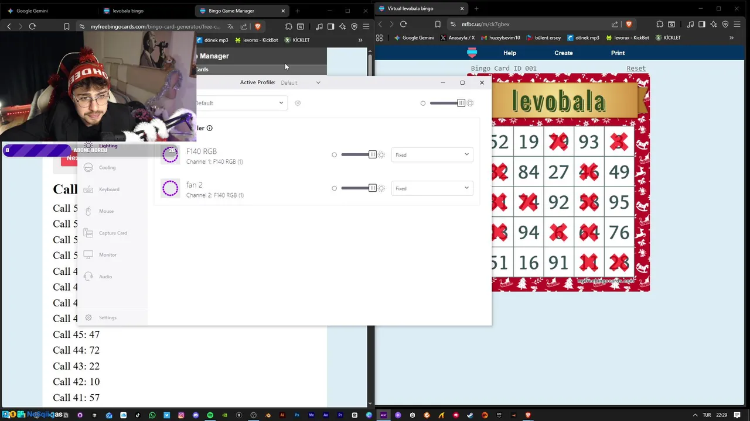
Task: Click translate icon in left browser address bar
Action: pyautogui.click(x=230, y=26)
